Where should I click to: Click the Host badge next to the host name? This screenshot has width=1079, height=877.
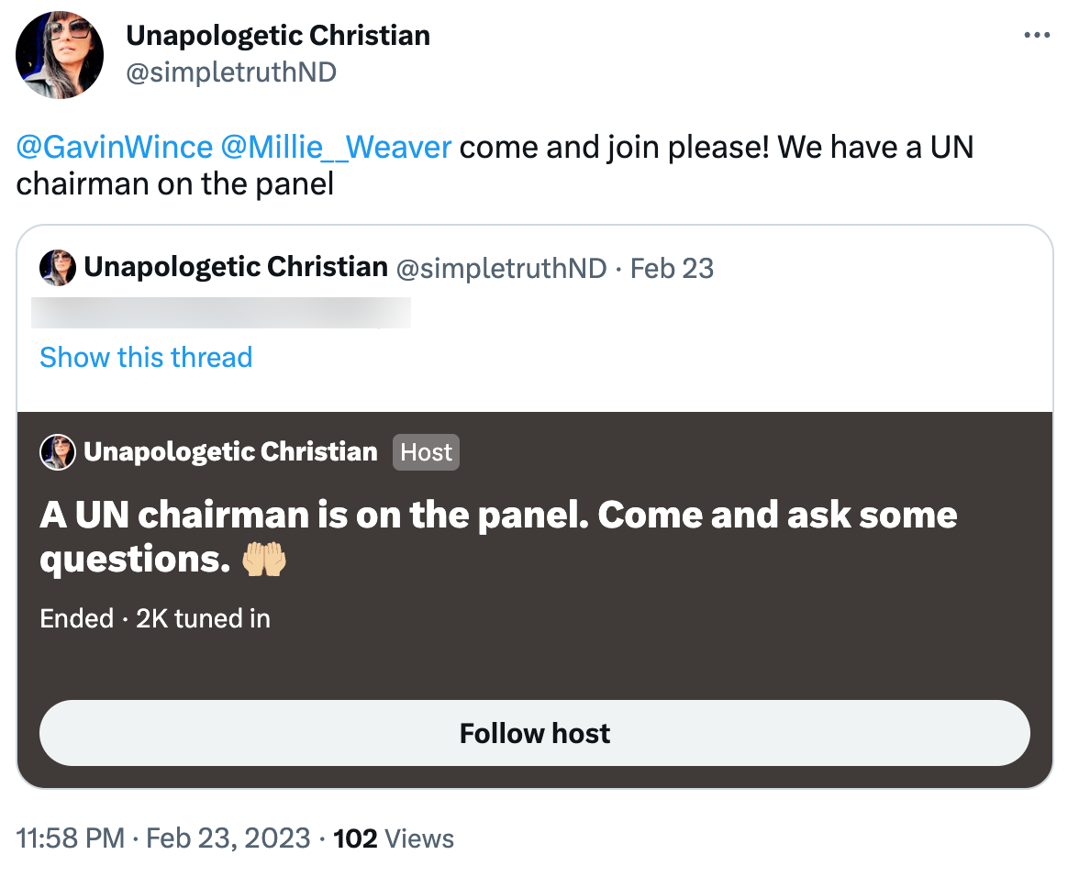[426, 451]
